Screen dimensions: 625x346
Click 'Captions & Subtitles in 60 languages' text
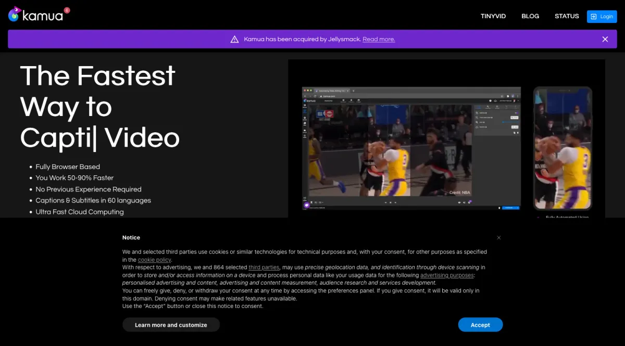tap(93, 200)
